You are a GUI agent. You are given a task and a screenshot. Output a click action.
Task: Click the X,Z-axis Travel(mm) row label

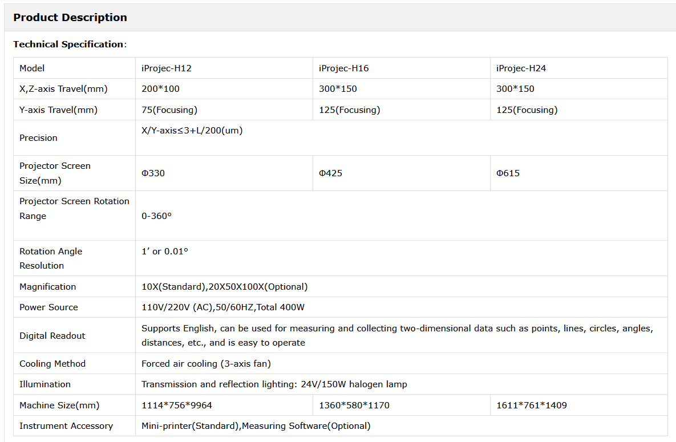tap(63, 89)
